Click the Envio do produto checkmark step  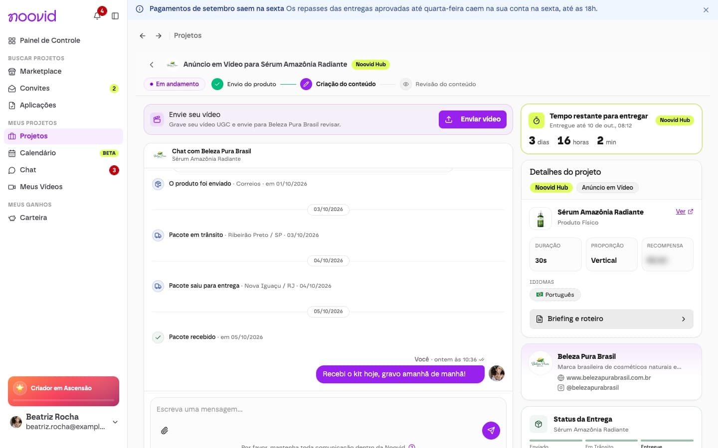click(x=217, y=84)
